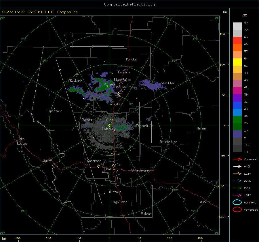
Task: Click the dBZ legend heading
Action: pyautogui.click(x=244, y=15)
